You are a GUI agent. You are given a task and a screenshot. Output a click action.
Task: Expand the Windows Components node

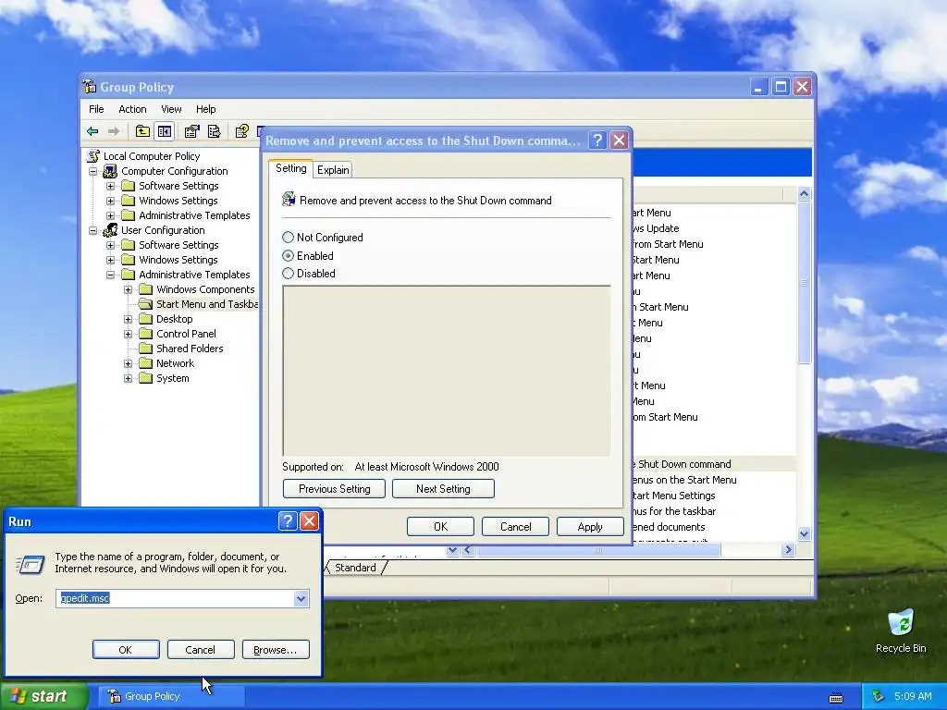(x=128, y=289)
